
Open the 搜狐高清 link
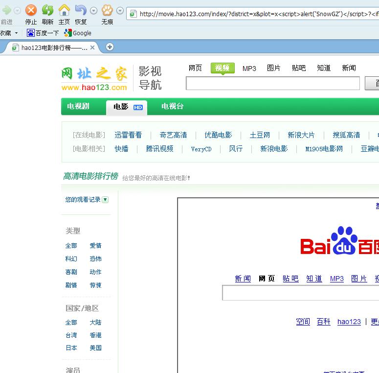346,135
